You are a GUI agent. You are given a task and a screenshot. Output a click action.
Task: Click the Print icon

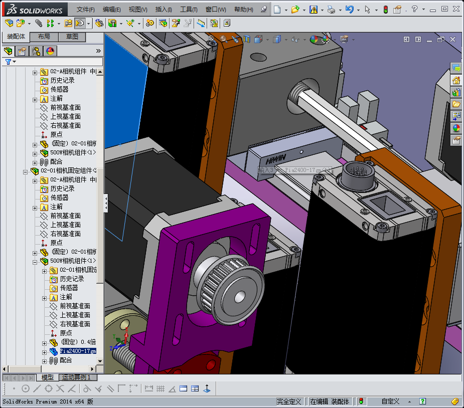331,10
